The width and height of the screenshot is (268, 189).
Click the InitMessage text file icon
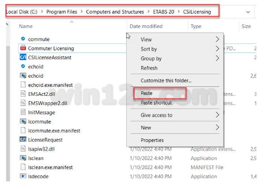point(23,112)
